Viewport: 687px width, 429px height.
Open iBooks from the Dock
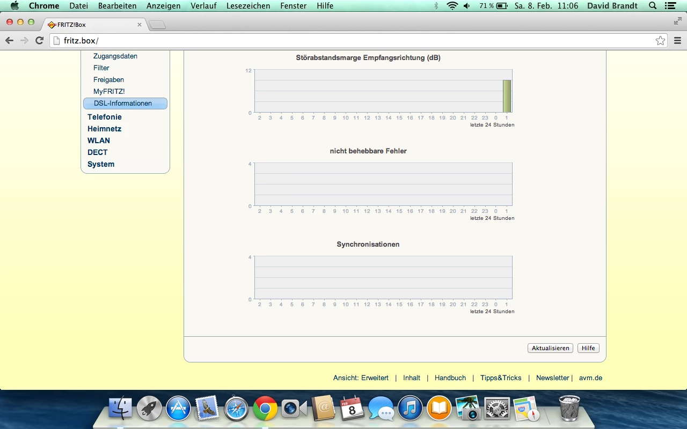tap(439, 409)
